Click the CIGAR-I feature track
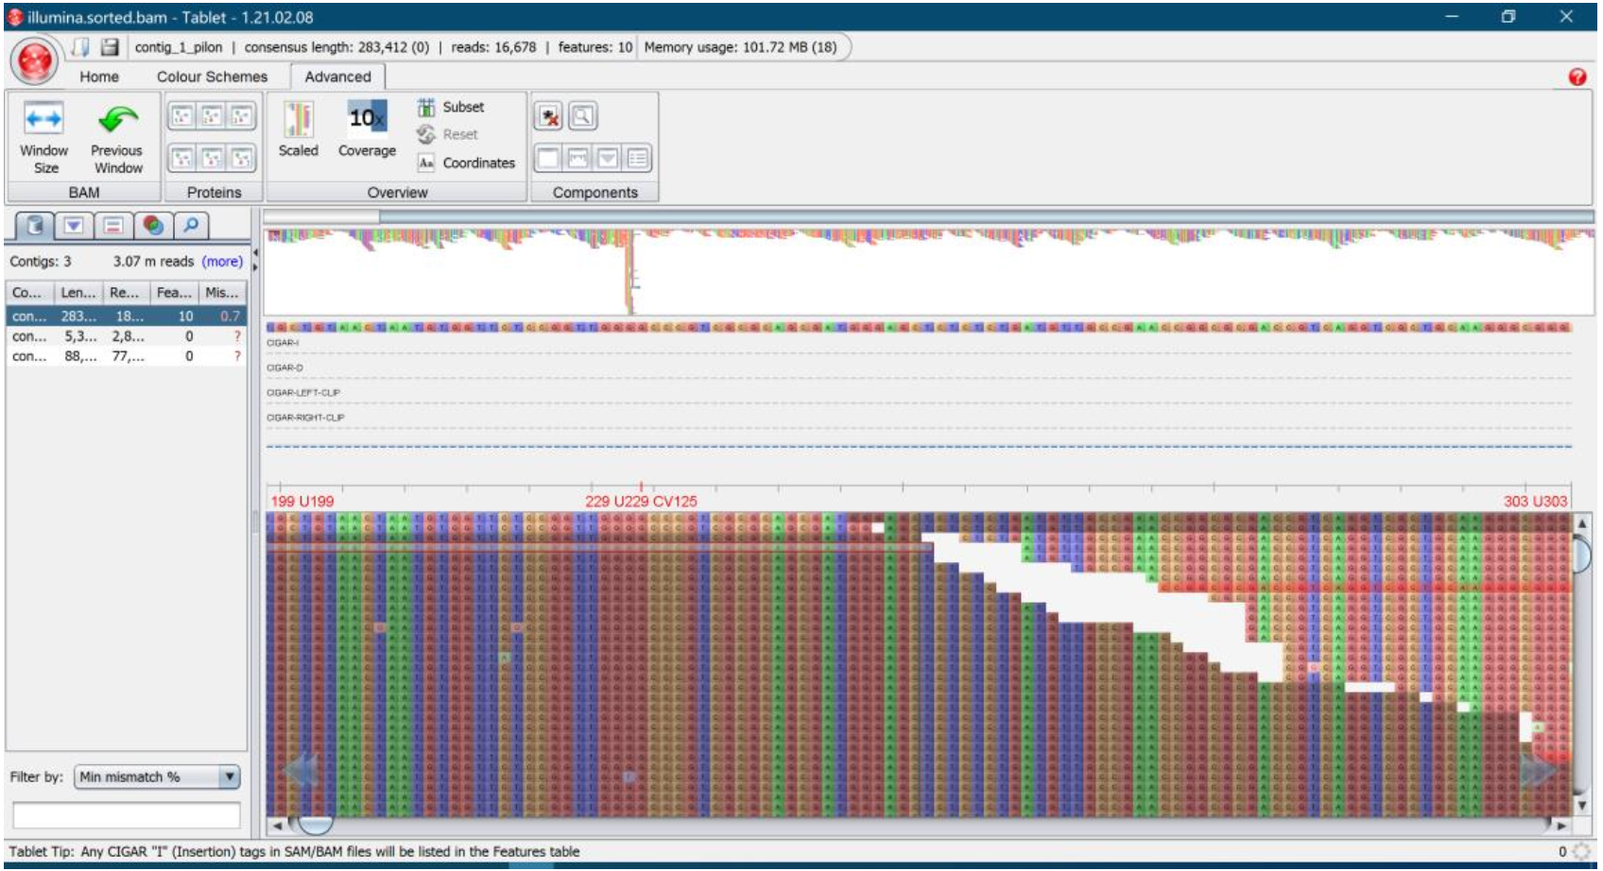The image size is (1603, 871). click(x=919, y=343)
